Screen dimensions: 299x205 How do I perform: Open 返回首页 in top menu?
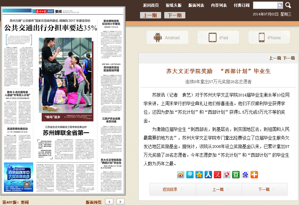(x=151, y=5)
